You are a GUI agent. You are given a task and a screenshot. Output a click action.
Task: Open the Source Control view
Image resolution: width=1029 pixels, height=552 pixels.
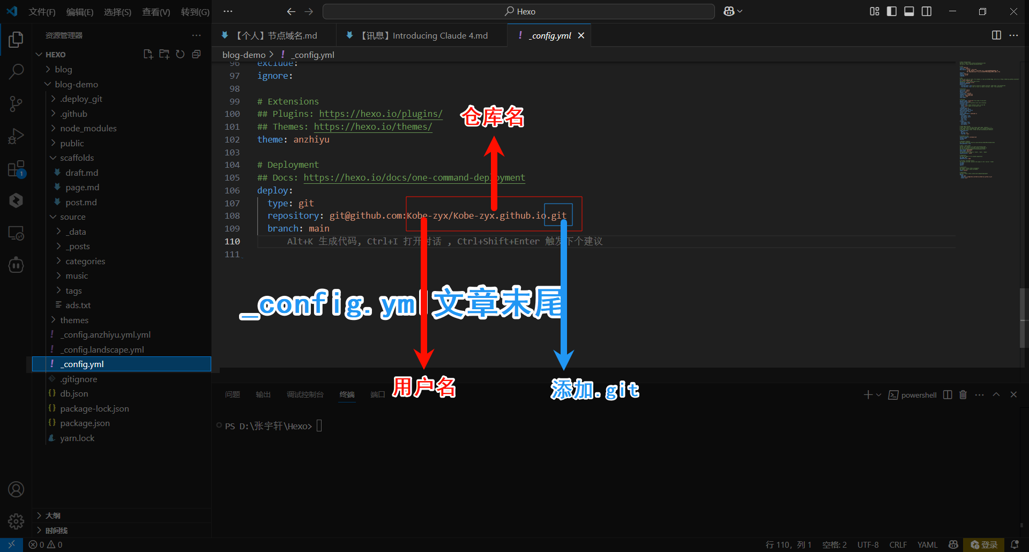(x=16, y=103)
